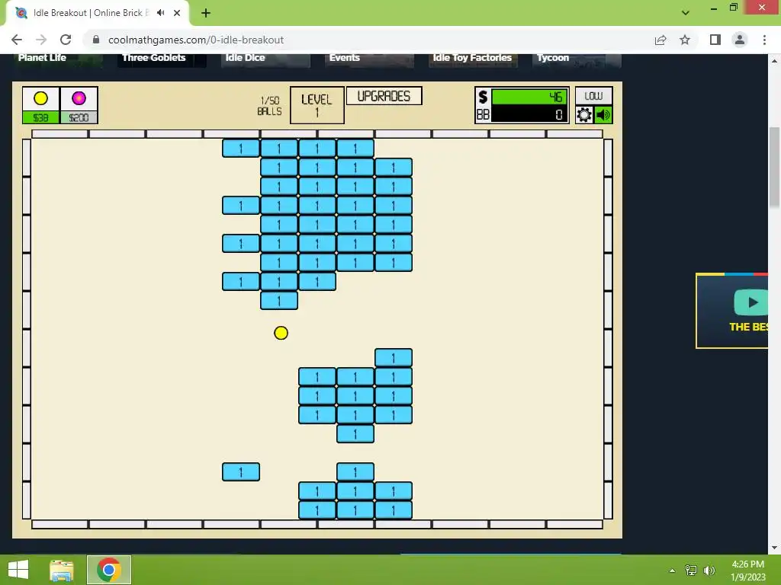This screenshot has width=781, height=585.
Task: Click the single brick at the top of the middle cluster
Action: pos(394,358)
